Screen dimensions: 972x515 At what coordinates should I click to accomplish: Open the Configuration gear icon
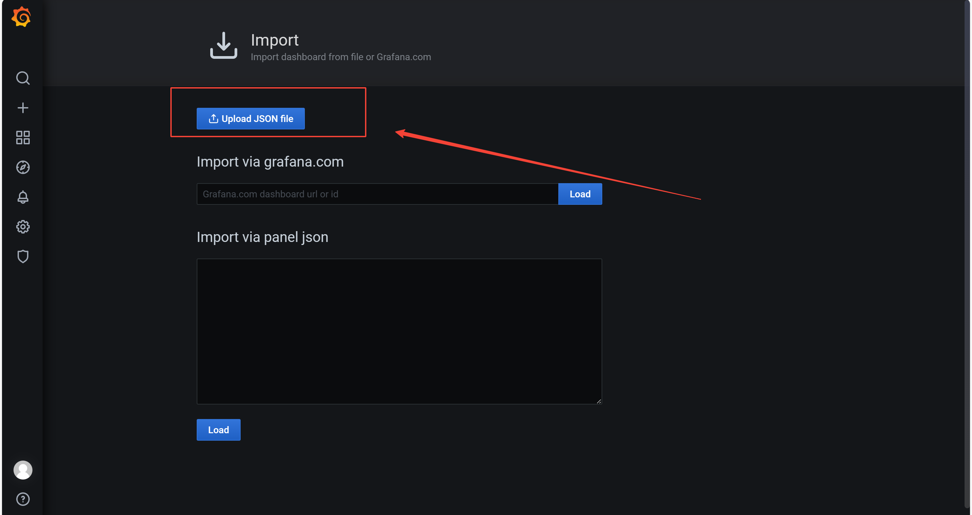tap(23, 227)
